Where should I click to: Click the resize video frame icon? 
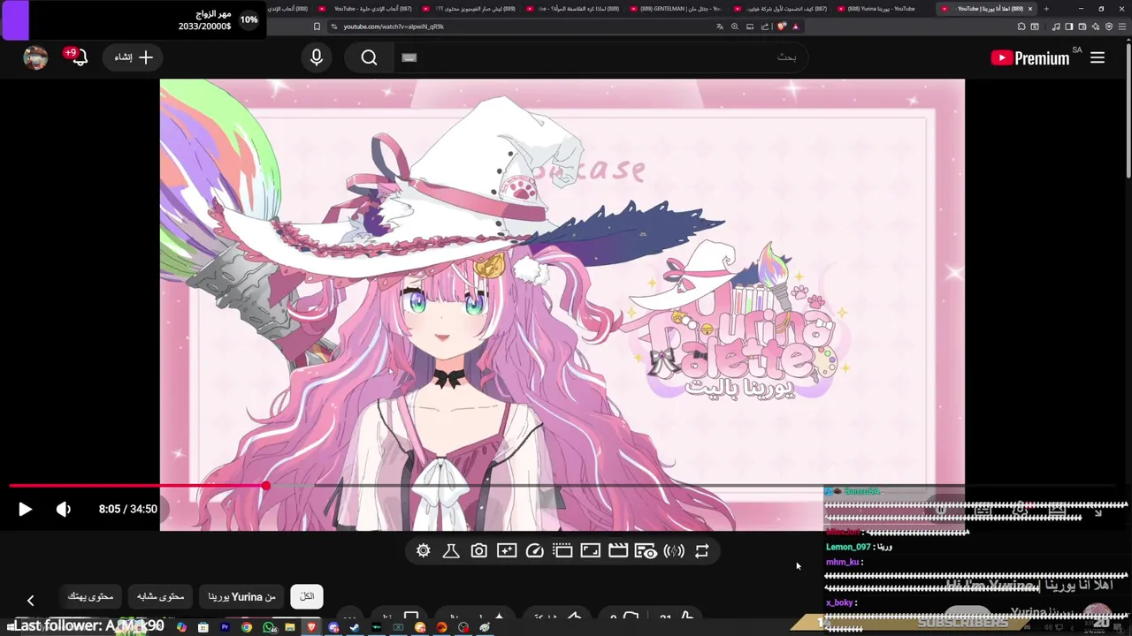click(591, 551)
